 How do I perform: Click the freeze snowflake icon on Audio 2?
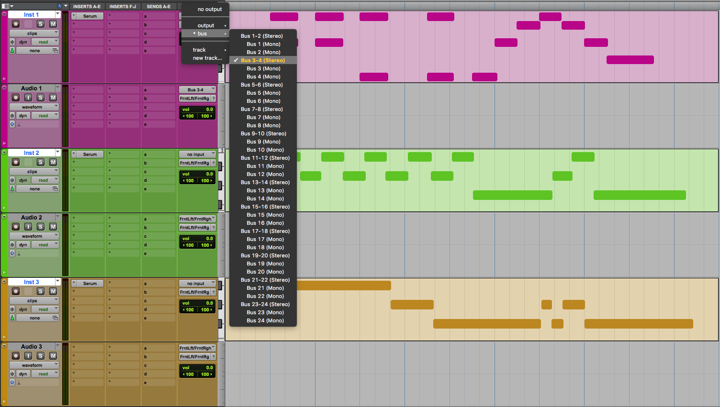tap(12, 245)
